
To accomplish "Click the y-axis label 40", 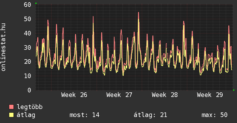I will point(28,33).
